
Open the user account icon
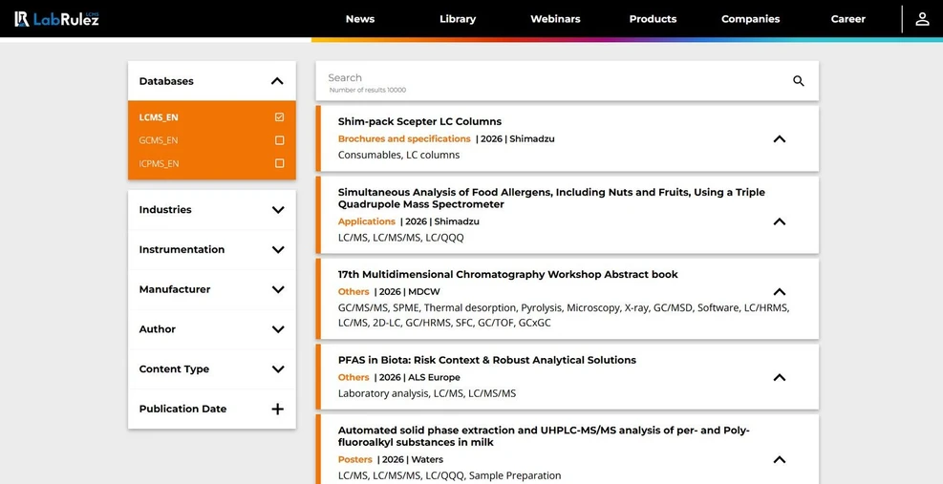point(922,19)
